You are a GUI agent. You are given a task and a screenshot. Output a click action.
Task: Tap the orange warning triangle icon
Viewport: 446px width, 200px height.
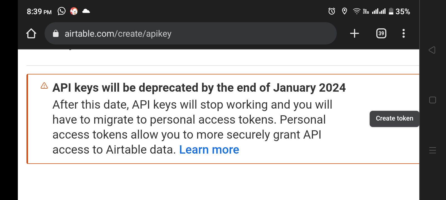44,86
